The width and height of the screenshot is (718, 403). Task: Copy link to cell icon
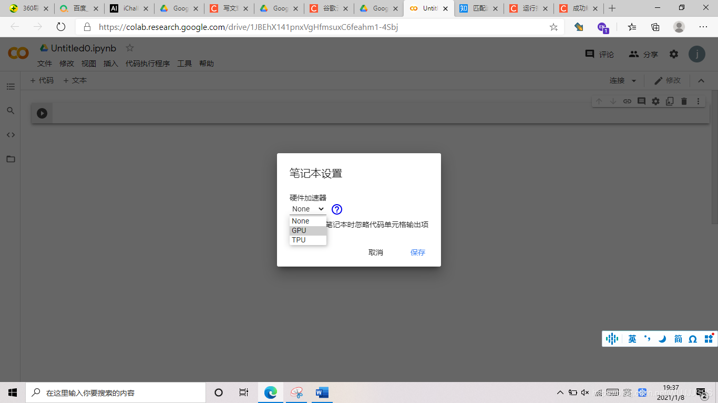click(x=627, y=101)
